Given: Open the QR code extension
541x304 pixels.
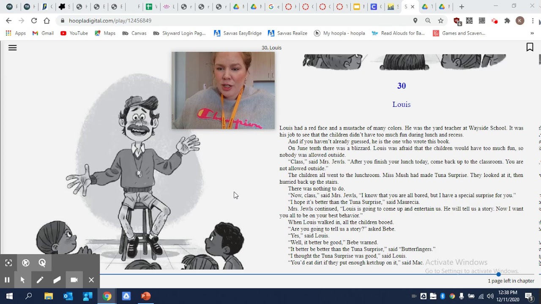Looking at the screenshot, I should click(469, 21).
